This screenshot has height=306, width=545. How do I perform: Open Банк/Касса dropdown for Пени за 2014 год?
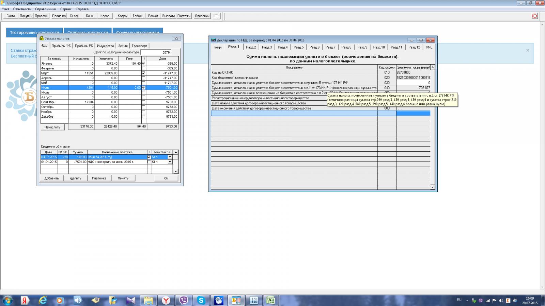[170, 157]
